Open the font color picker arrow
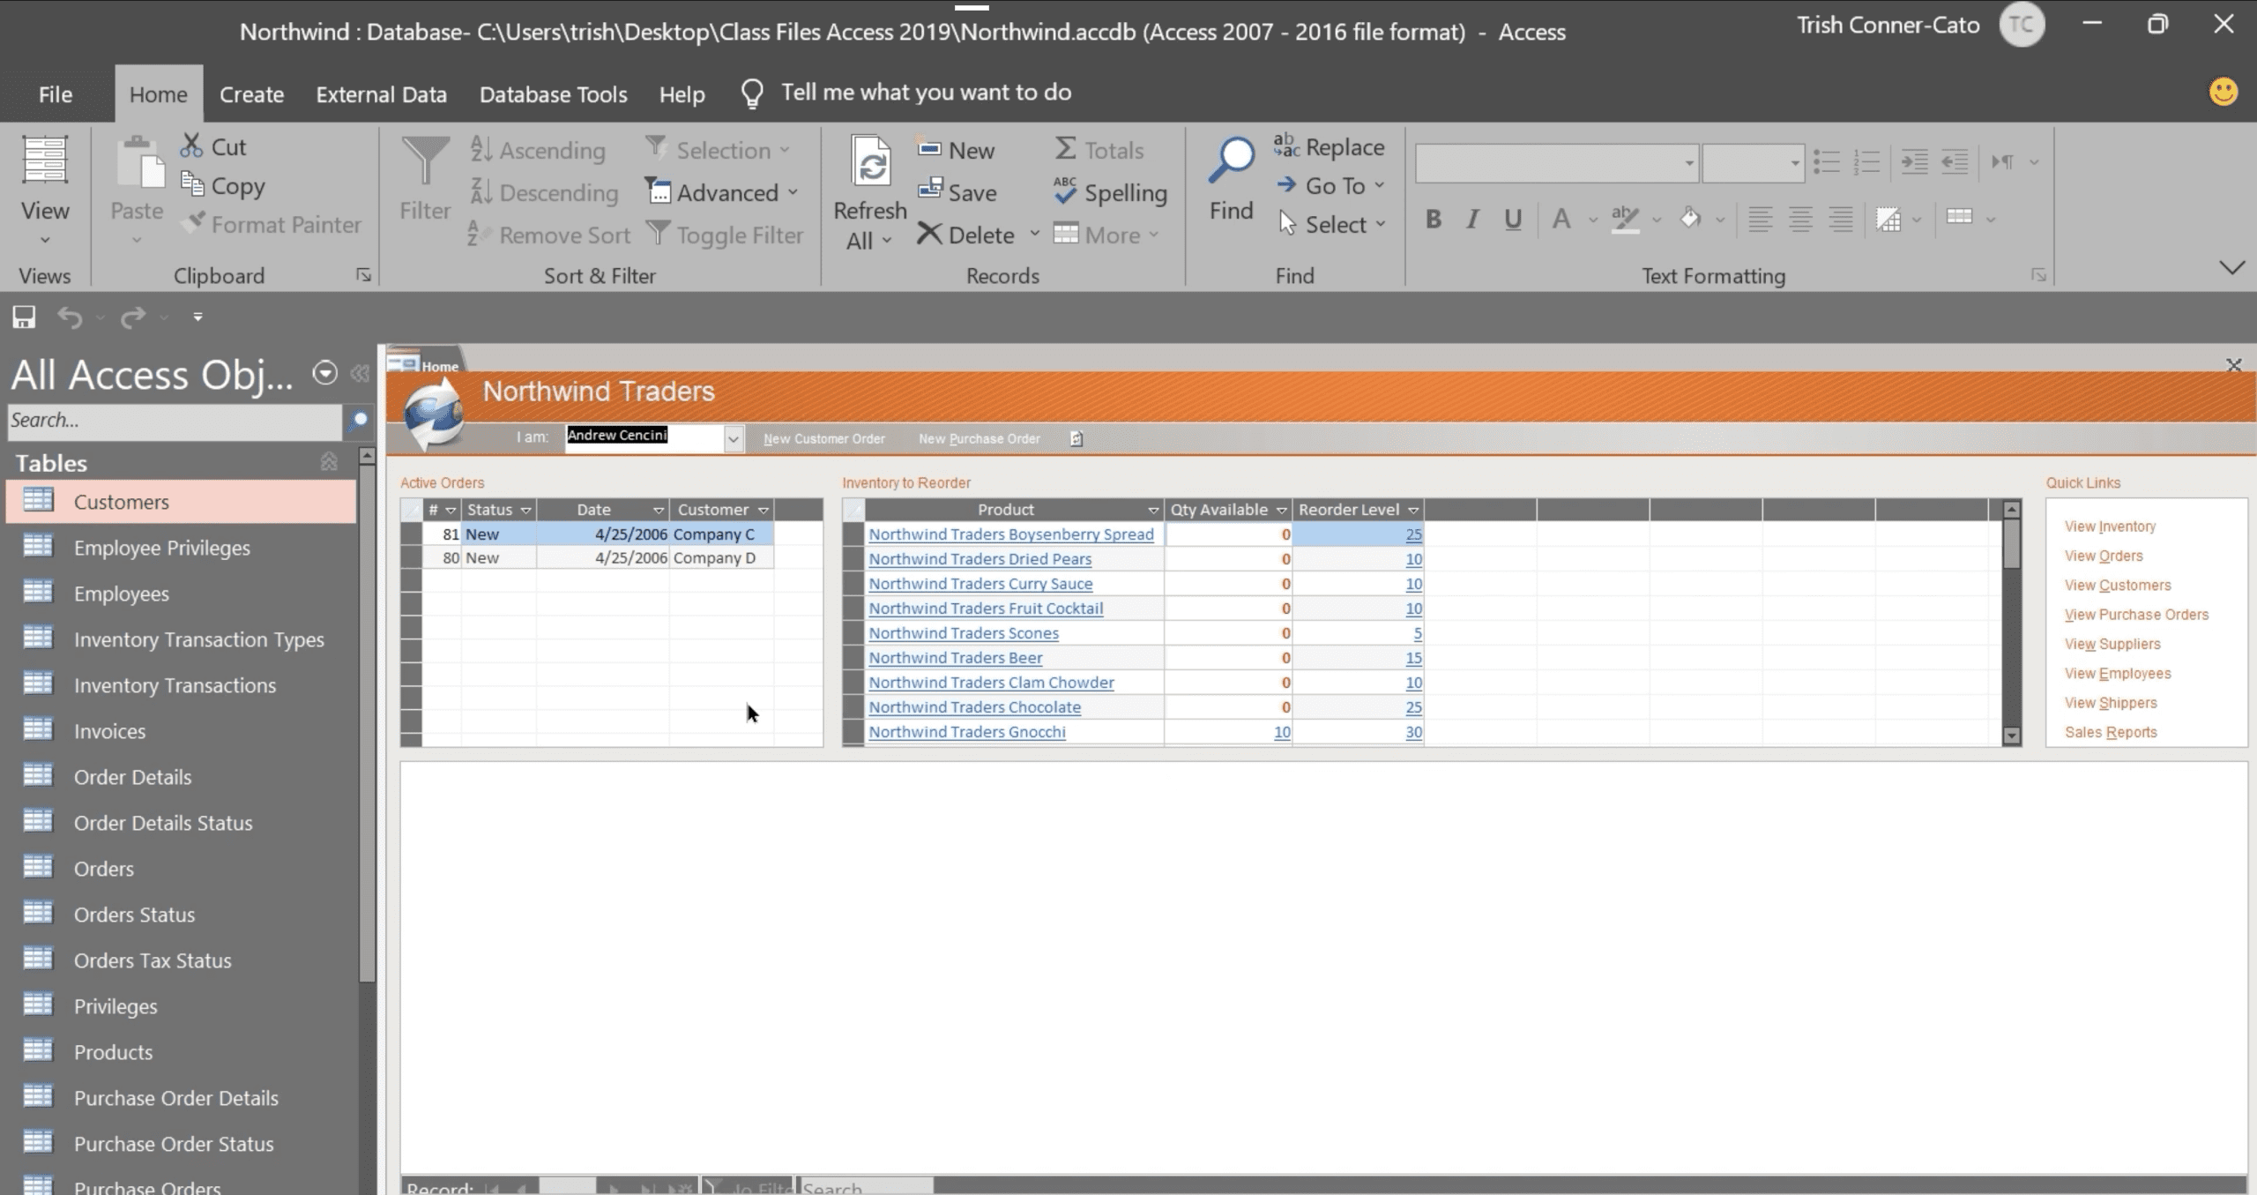 coord(1592,219)
